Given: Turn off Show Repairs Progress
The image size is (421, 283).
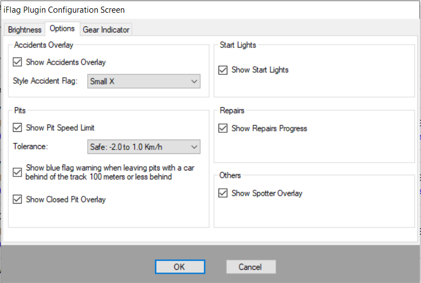Looking at the screenshot, I should 223,129.
